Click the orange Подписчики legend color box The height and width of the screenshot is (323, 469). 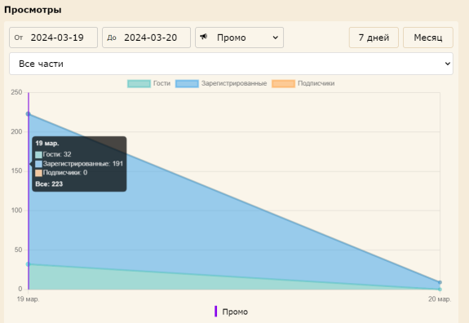[283, 84]
